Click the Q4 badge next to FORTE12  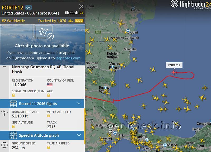[28, 8]
